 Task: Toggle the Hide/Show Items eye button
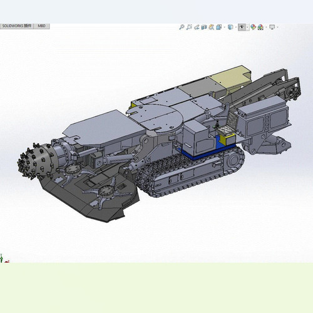(242, 27)
